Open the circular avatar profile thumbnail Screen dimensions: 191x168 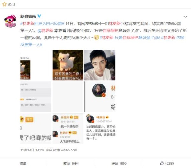click(100, 97)
